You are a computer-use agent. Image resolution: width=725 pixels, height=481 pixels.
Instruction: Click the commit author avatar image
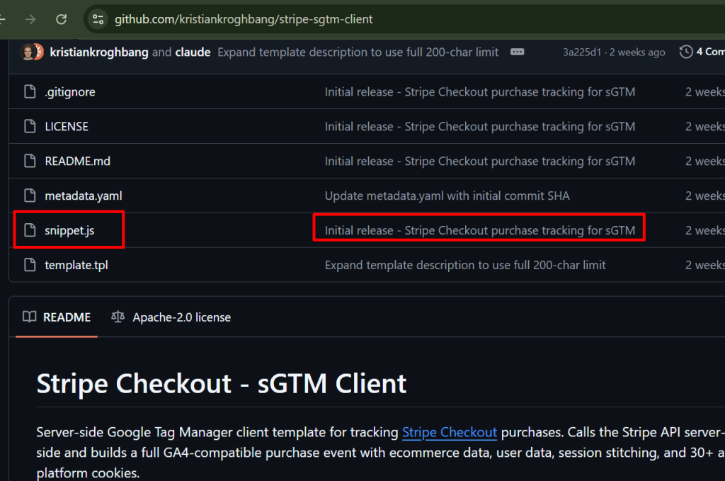pos(28,52)
